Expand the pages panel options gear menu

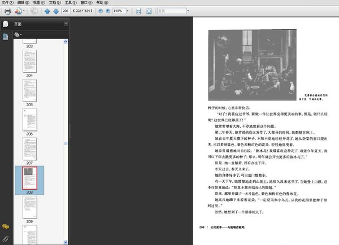tap(18, 34)
